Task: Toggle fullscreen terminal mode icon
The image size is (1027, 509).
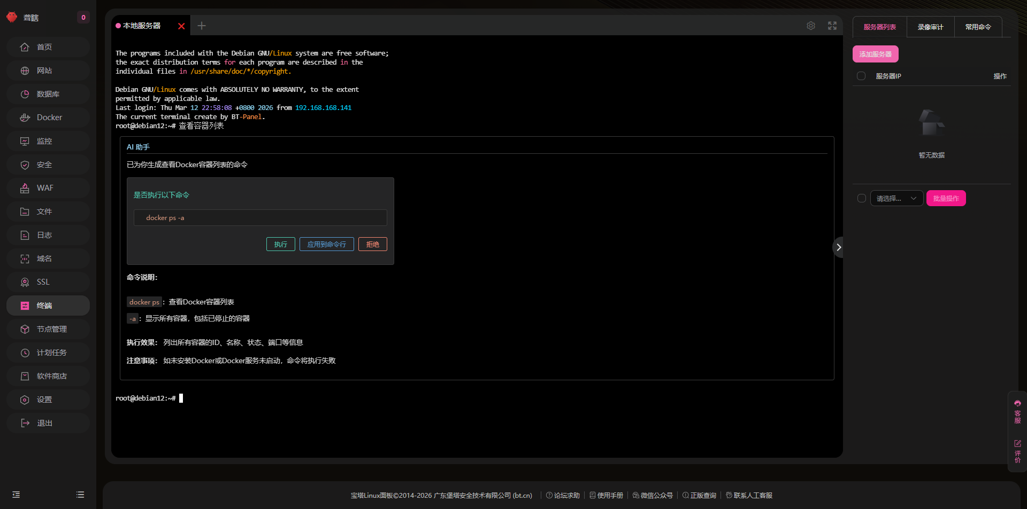Action: tap(832, 26)
